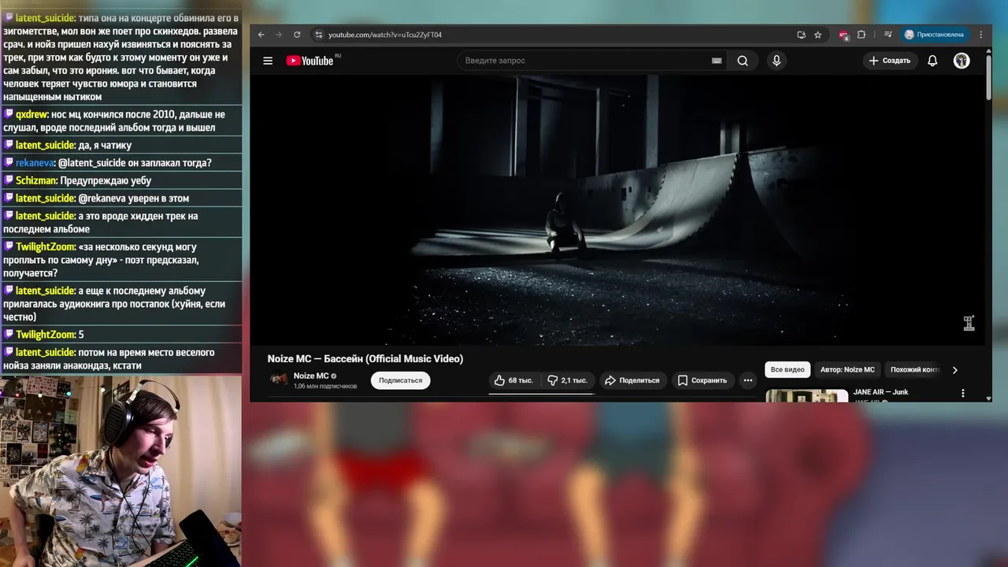
Task: Click Twitch badge next to Schizman
Action: tap(9, 180)
